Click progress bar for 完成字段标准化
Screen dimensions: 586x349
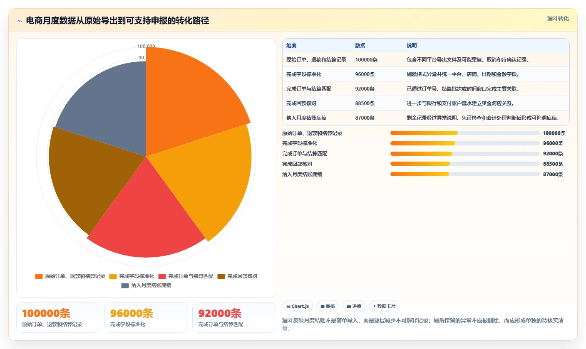[x=465, y=143]
